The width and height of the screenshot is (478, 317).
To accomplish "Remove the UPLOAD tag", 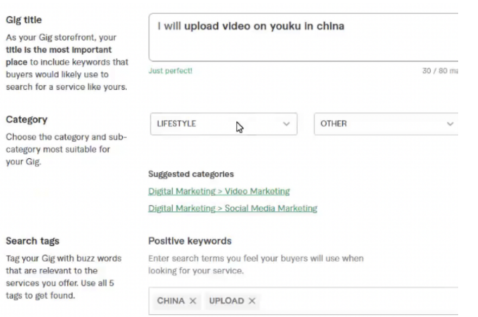I will click(x=252, y=301).
